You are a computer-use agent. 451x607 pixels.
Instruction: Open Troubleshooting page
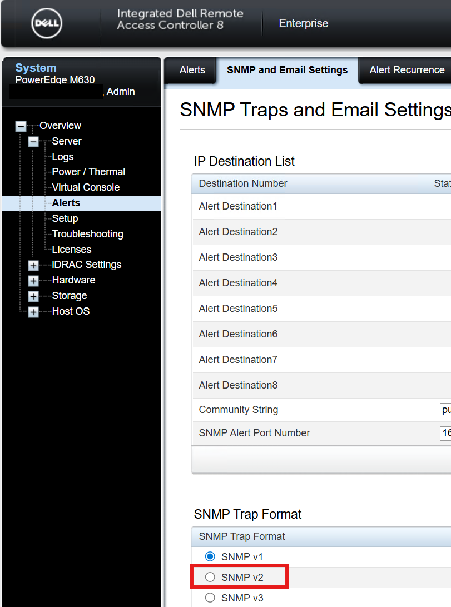tap(88, 234)
